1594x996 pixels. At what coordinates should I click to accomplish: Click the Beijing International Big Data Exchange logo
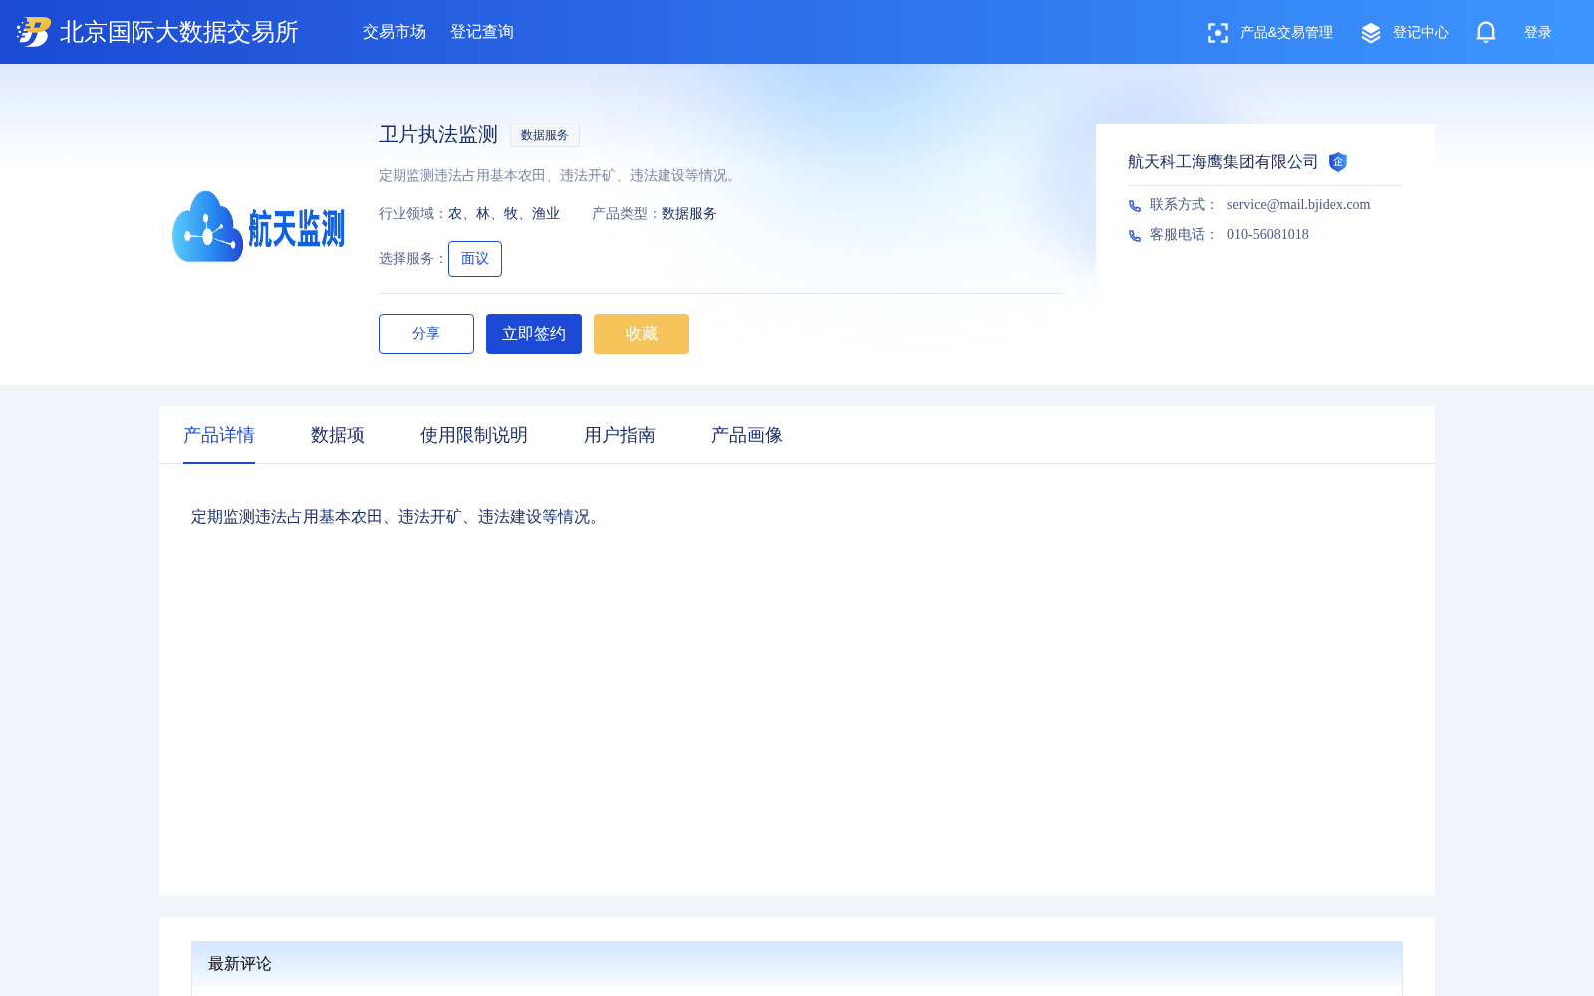[x=34, y=32]
